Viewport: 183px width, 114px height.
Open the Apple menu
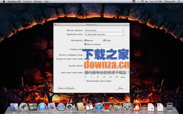(4, 2)
